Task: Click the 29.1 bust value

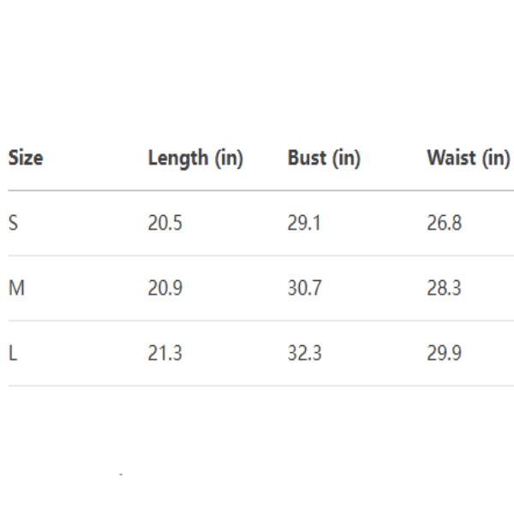Action: (304, 224)
